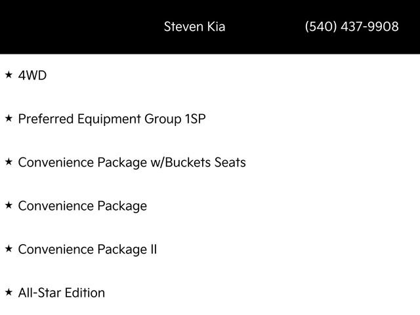Click the "II" numeral in Convenience Package II
This screenshot has width=420, height=315.
pos(153,249)
